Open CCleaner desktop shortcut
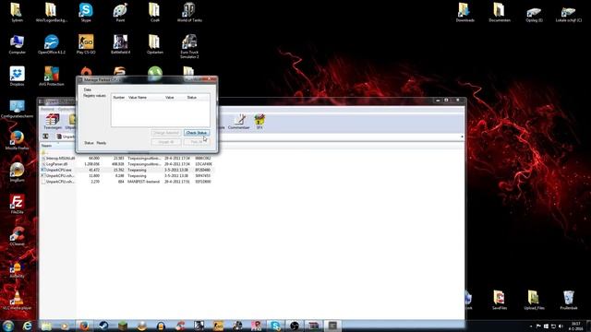 click(17, 236)
